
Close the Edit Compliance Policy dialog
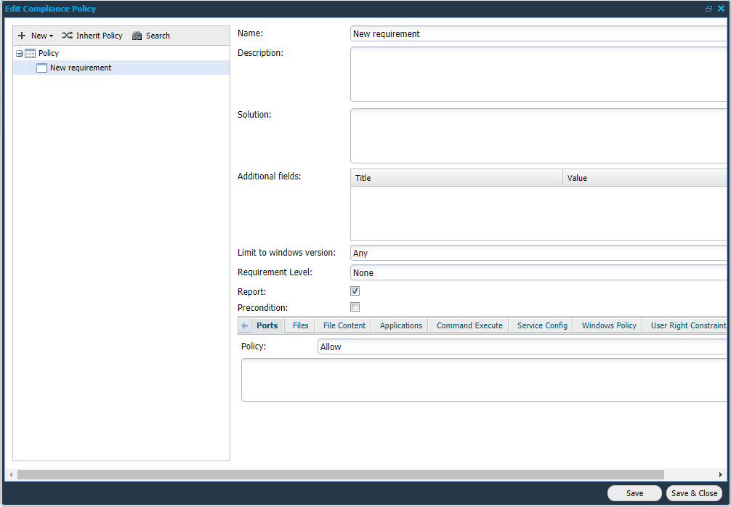click(x=721, y=9)
